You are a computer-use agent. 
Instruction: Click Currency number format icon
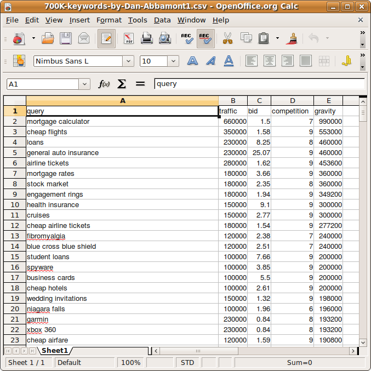pos(347,61)
